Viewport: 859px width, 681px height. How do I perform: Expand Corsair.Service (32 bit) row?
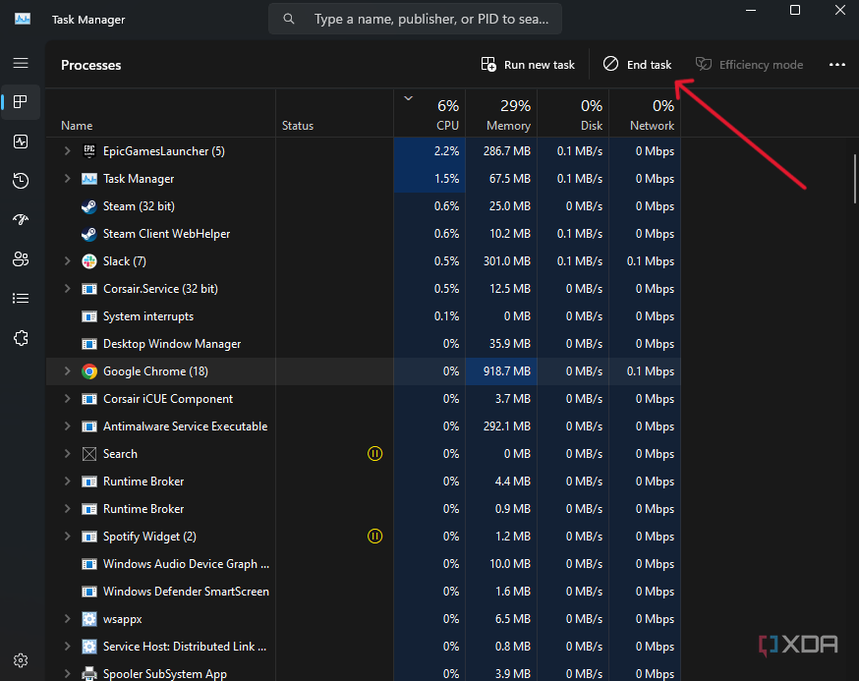tap(68, 288)
